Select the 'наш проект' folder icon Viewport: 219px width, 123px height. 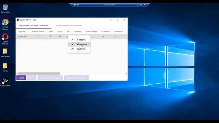5,53
